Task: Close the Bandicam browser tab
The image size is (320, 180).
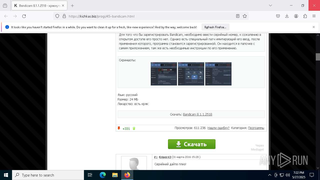Action: tap(63, 5)
